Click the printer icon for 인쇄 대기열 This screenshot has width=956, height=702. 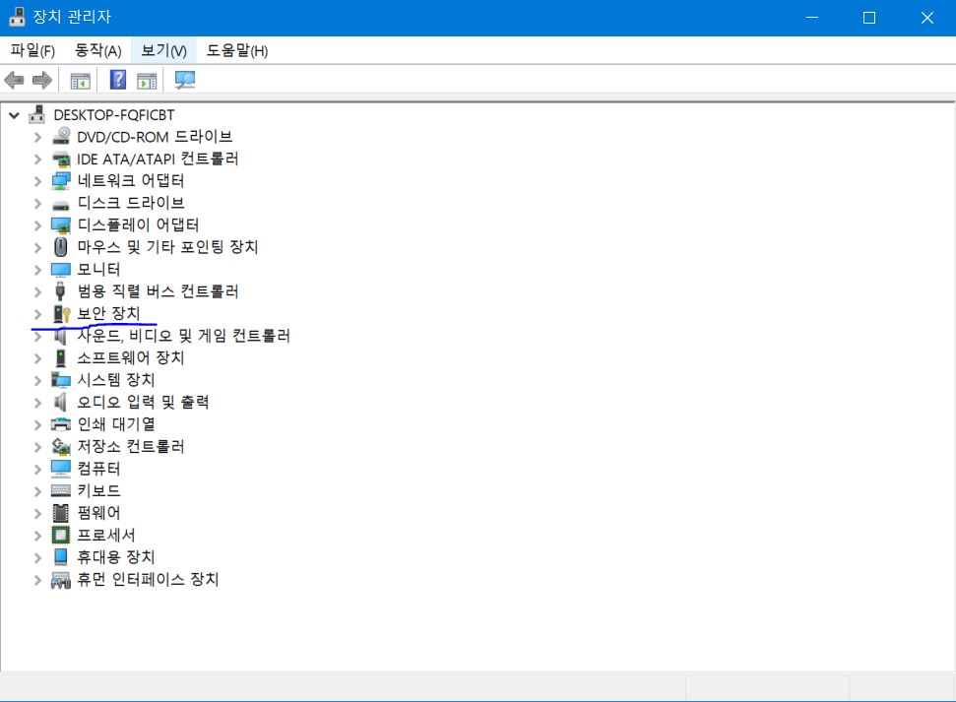pyautogui.click(x=60, y=424)
